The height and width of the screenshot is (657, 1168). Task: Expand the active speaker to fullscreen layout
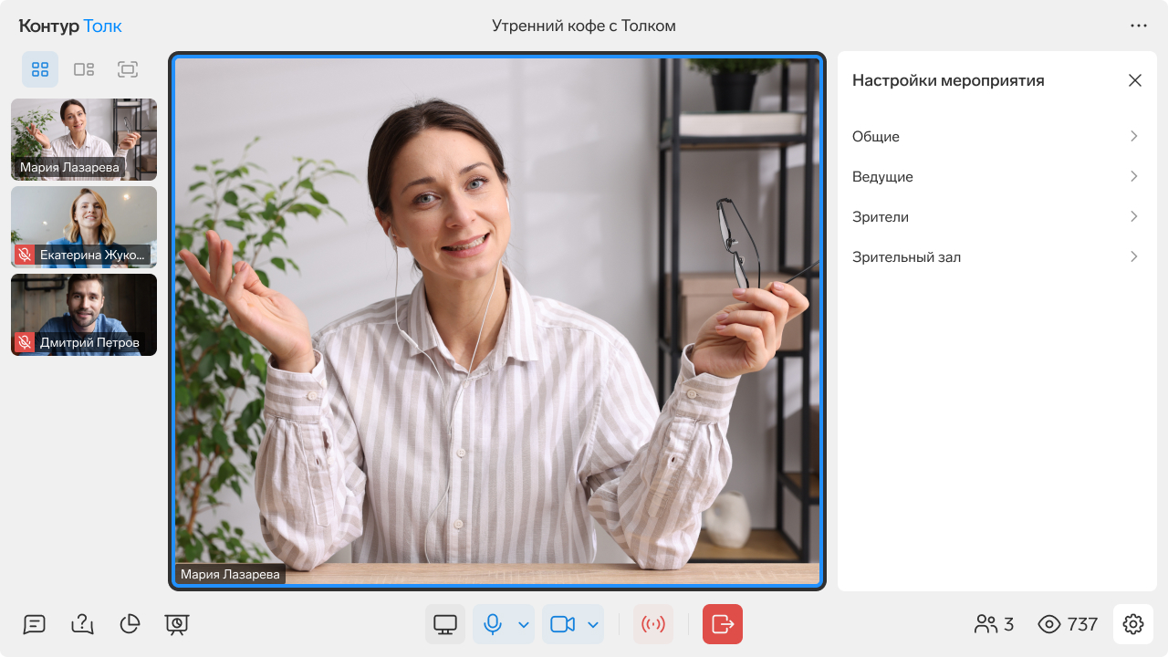click(x=128, y=69)
